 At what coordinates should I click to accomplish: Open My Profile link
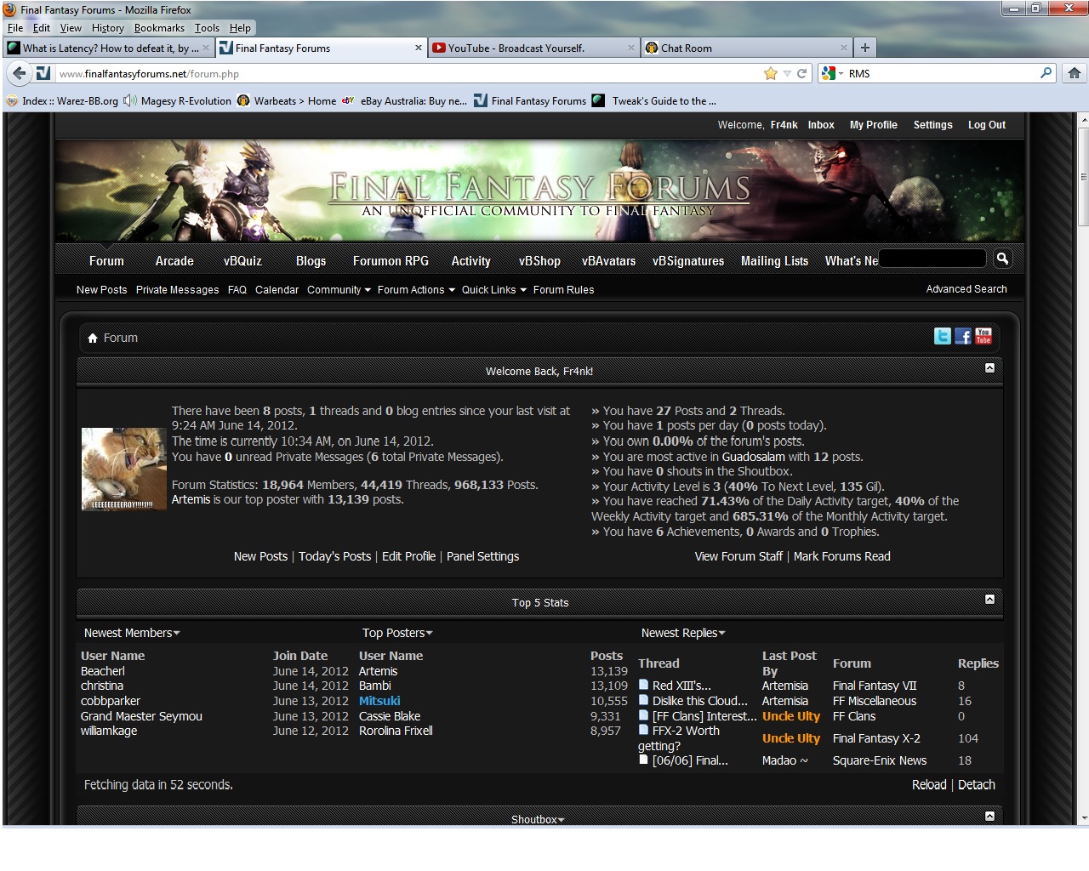(874, 125)
